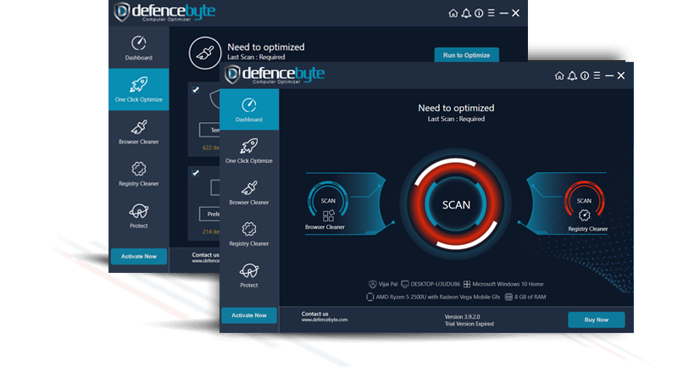This screenshot has width=678, height=378.
Task: Click the brush circle icon in back window
Action: 205,53
